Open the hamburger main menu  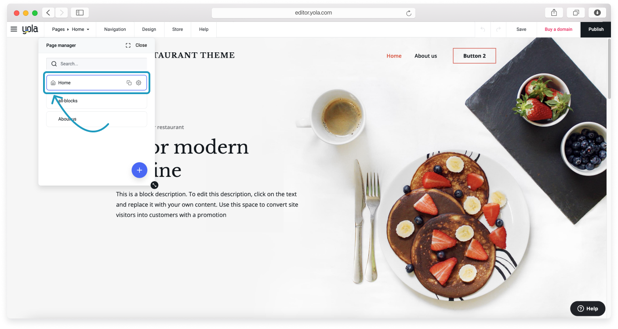(14, 29)
